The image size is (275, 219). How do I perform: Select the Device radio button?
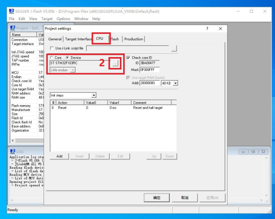tap(68, 58)
